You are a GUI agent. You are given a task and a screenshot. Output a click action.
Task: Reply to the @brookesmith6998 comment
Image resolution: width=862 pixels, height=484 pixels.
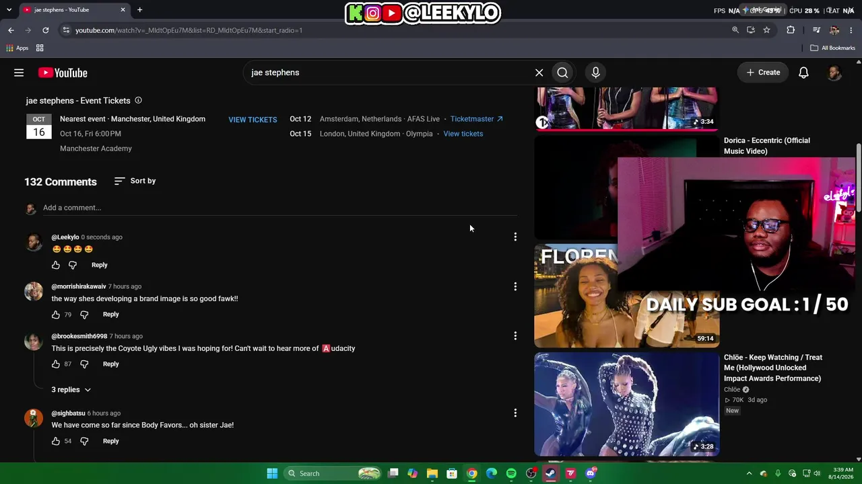[x=110, y=364]
